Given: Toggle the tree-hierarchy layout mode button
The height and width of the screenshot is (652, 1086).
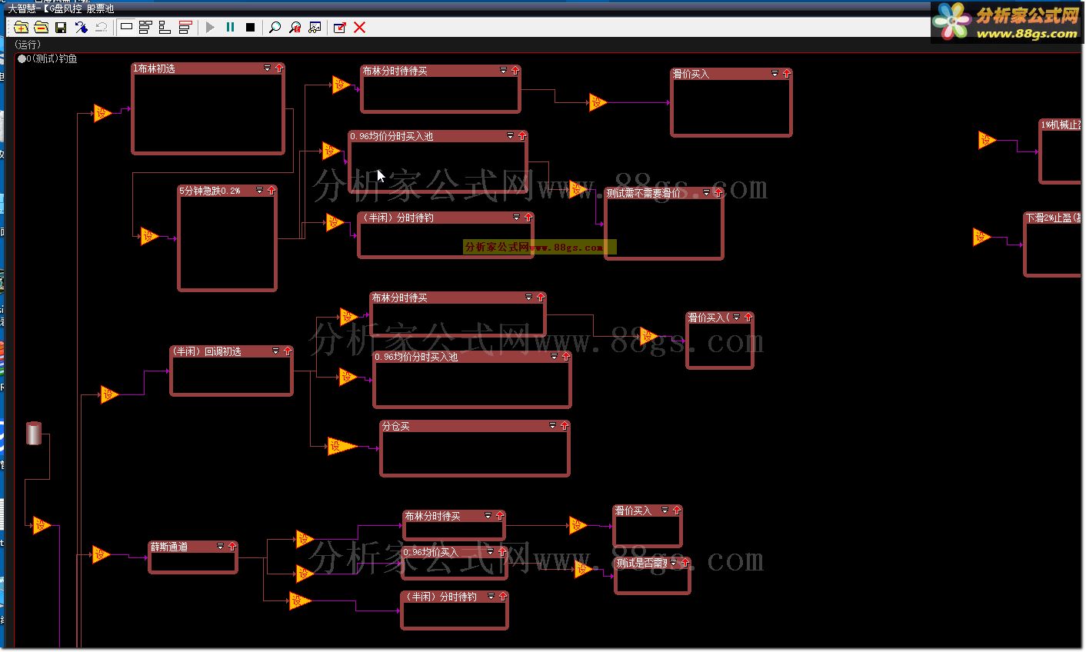Looking at the screenshot, I should coord(165,28).
